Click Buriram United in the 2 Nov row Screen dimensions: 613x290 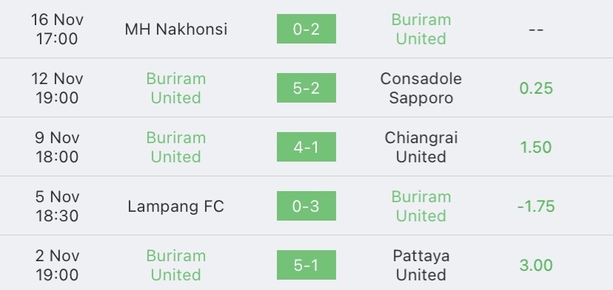[x=176, y=265]
